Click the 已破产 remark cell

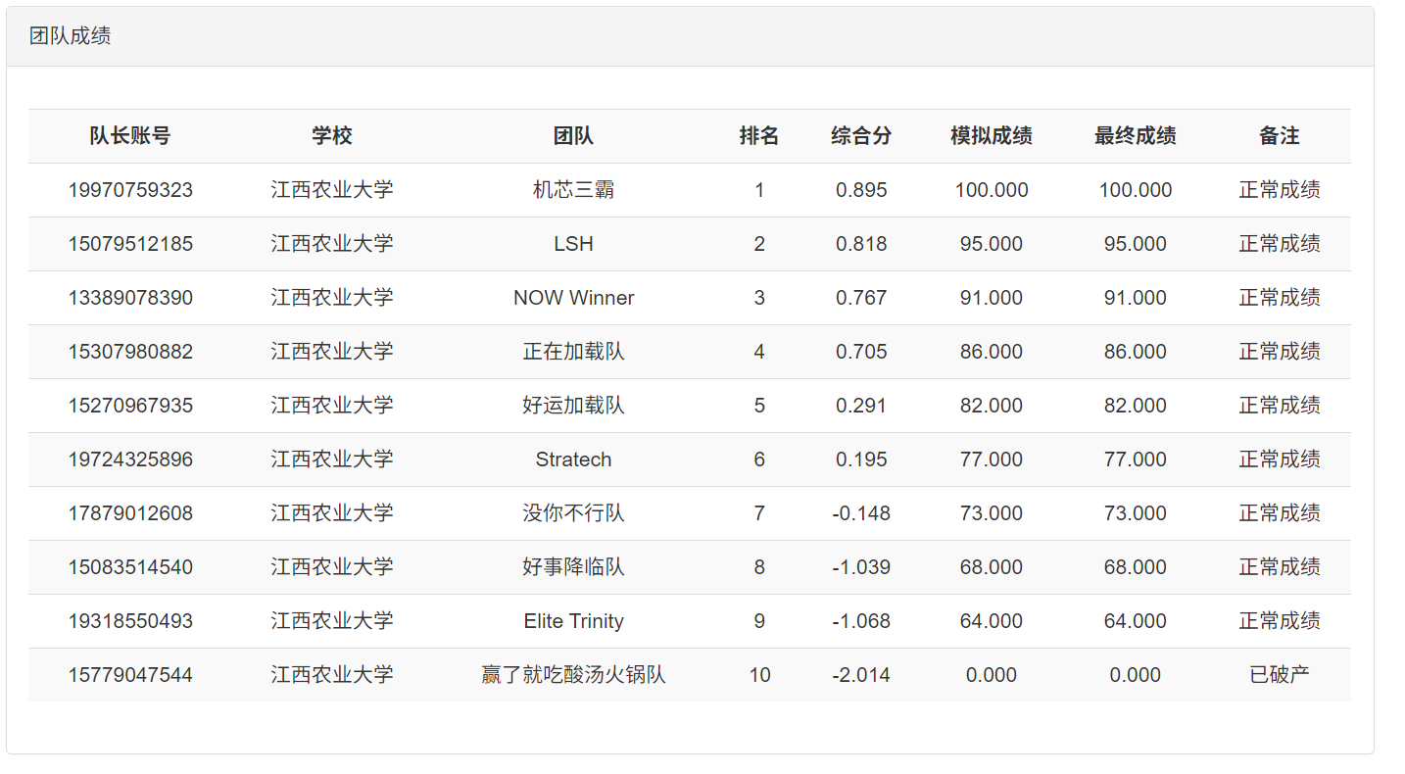[1279, 675]
